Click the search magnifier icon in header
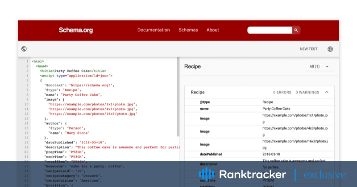This screenshot has height=187, width=357. coord(296,30)
